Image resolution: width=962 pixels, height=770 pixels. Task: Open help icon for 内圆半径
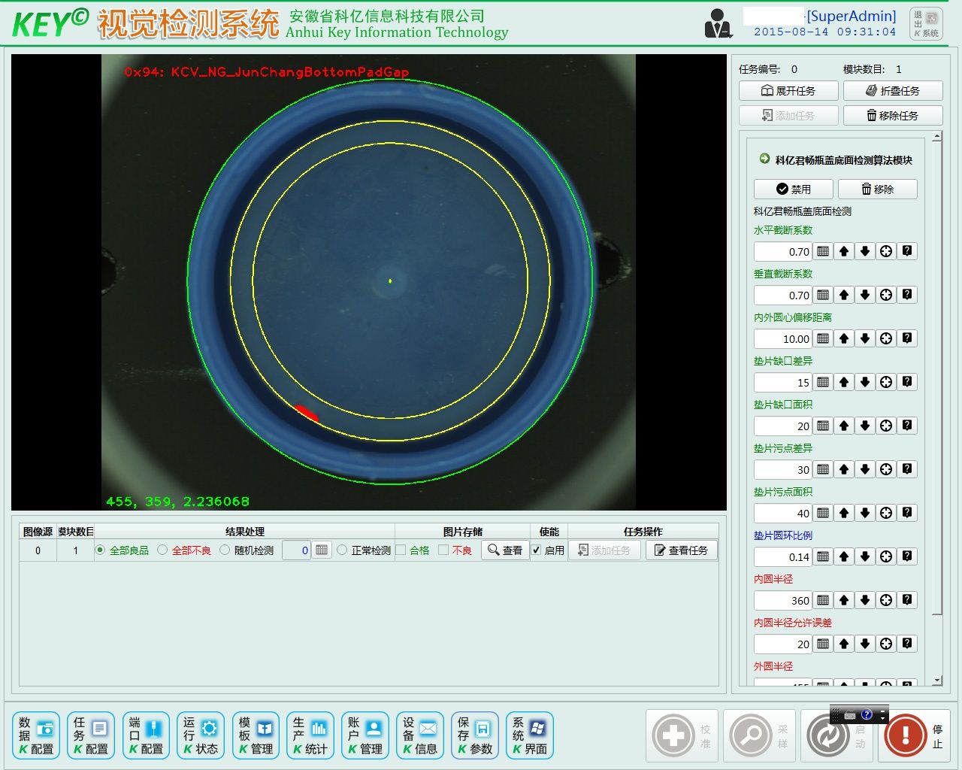pos(907,600)
